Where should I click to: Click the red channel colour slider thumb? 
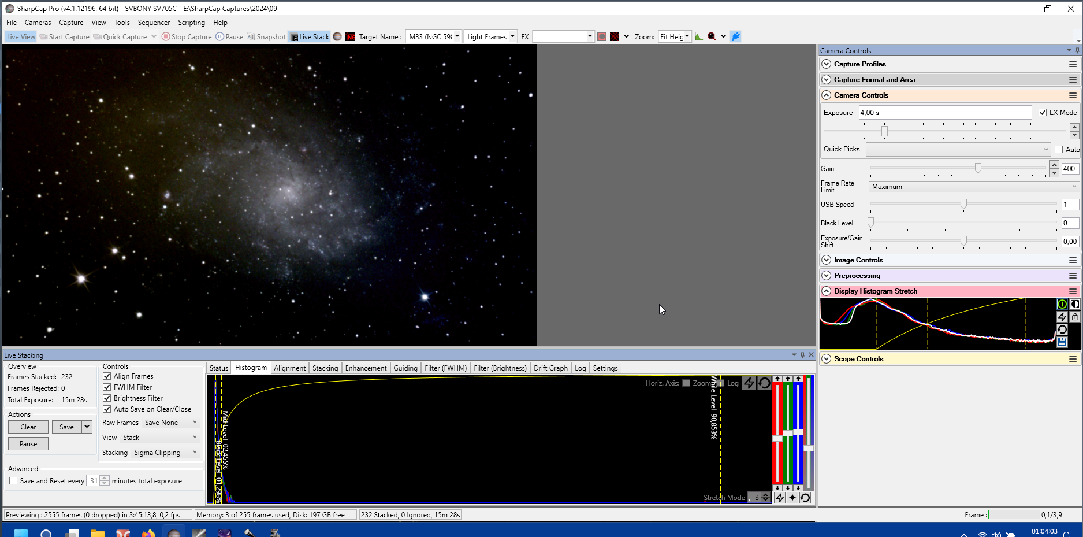point(777,438)
